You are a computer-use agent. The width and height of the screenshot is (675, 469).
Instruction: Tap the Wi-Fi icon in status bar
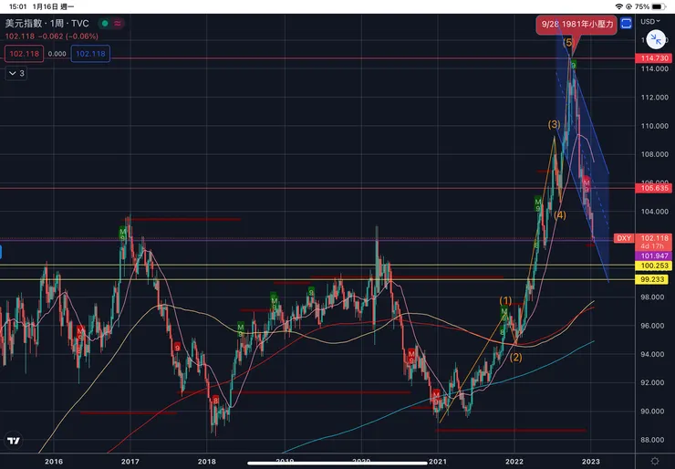pyautogui.click(x=619, y=6)
